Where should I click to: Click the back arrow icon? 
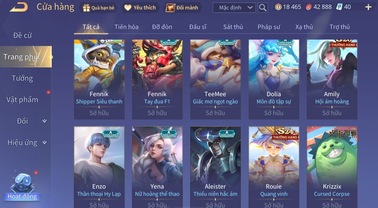click(19, 7)
